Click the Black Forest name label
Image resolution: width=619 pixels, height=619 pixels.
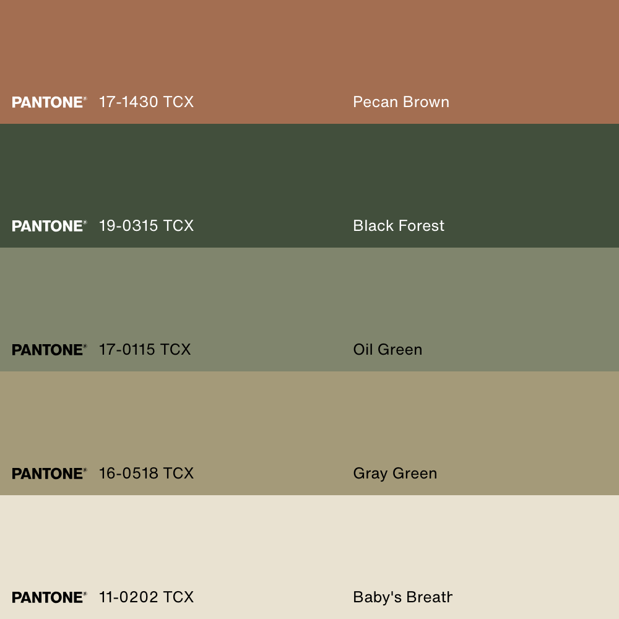point(399,226)
